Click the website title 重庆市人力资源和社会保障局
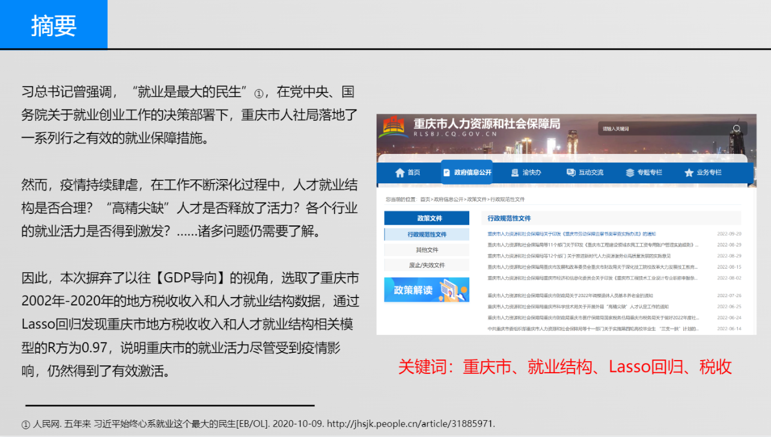The height and width of the screenshot is (437, 771). click(487, 123)
